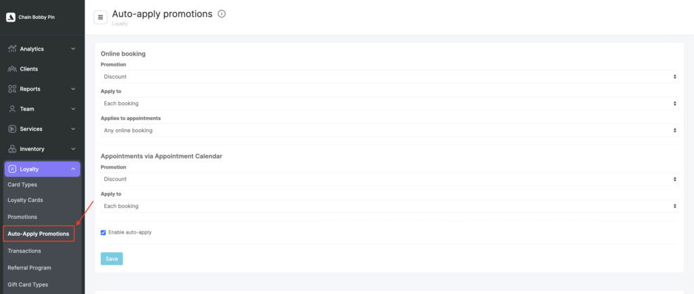The height and width of the screenshot is (294, 694).
Task: Click the hamburger menu toggle icon
Action: click(101, 17)
